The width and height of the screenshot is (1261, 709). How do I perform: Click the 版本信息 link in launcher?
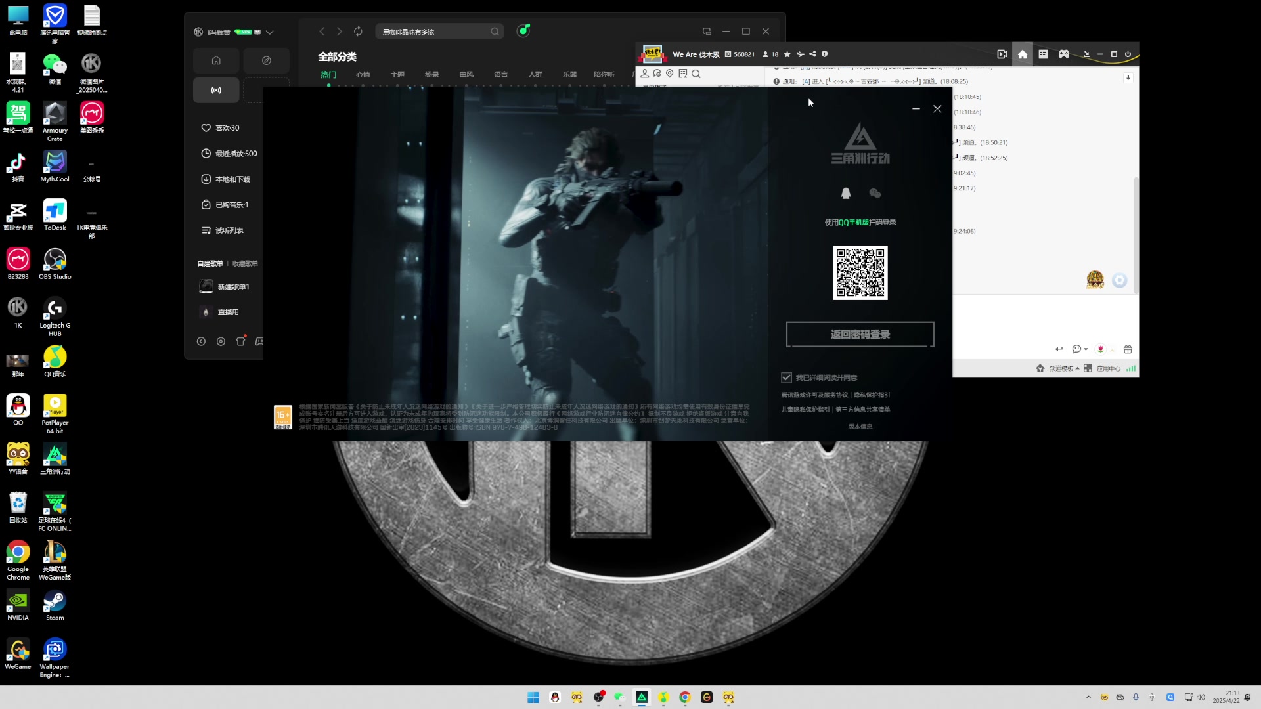[x=860, y=426]
